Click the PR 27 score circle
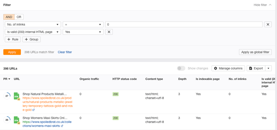The height and width of the screenshot is (130, 277). coord(7,96)
